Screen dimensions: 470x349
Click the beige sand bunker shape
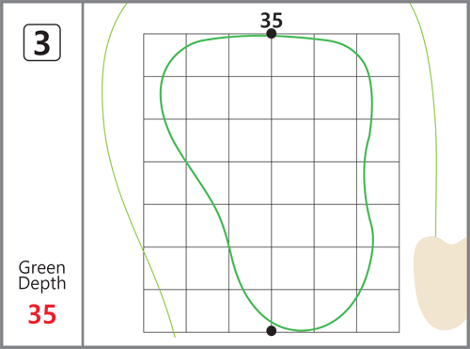point(441,283)
